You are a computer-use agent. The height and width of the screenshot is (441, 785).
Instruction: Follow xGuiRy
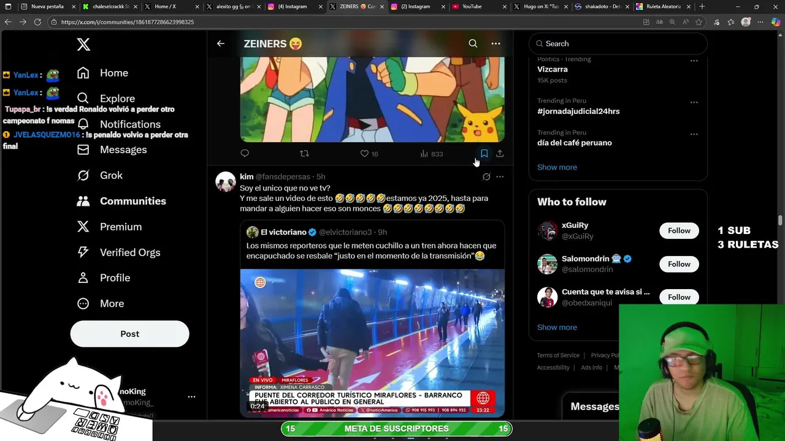(679, 231)
